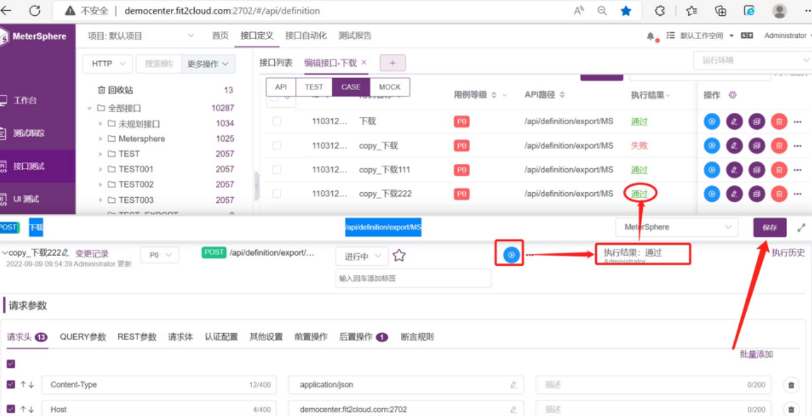The width and height of the screenshot is (812, 416).
Task: Uncheck the Content-Type header checkbox
Action: pyautogui.click(x=11, y=384)
